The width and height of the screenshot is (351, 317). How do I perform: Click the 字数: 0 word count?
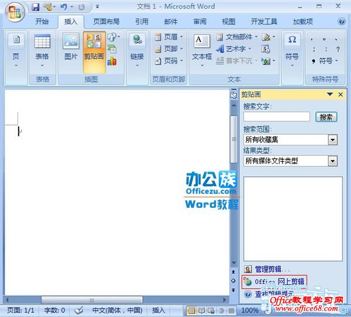54,311
